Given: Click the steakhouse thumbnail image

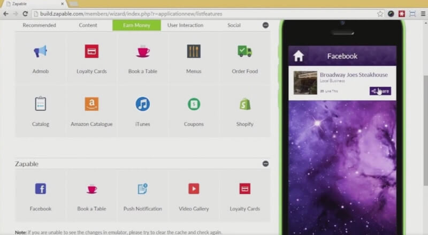Looking at the screenshot, I should [305, 83].
